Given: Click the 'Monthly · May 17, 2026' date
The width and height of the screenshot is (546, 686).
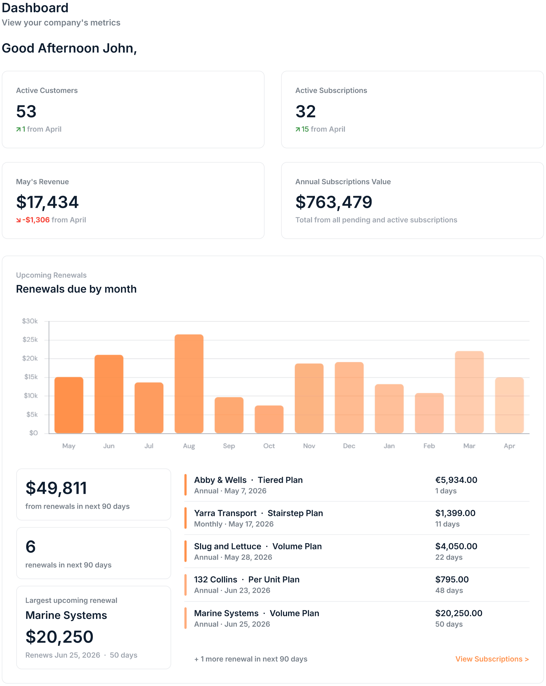Looking at the screenshot, I should tap(234, 524).
